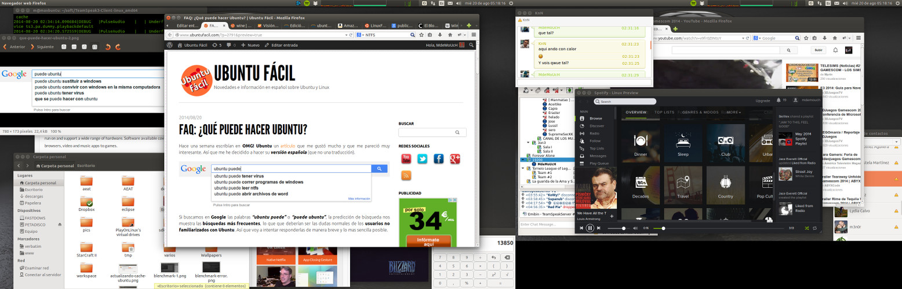This screenshot has height=289, width=902.
Task: Open Spotify notifications bell
Action: (778, 101)
